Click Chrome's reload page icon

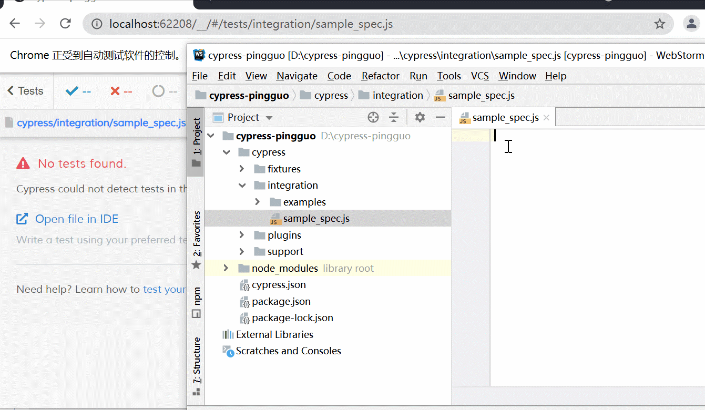pyautogui.click(x=65, y=24)
